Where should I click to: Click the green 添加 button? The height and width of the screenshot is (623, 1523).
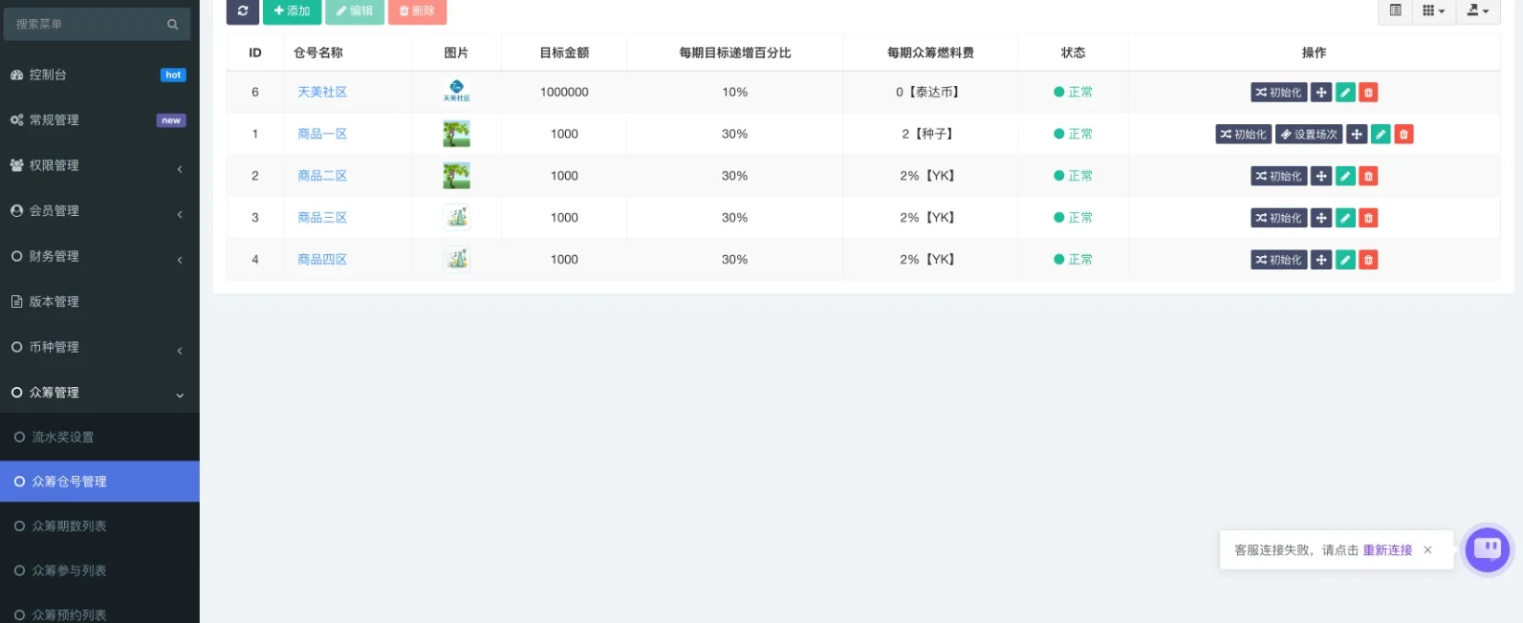(x=292, y=11)
